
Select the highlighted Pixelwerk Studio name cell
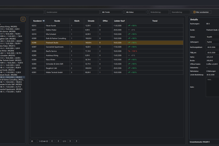tap(57, 43)
